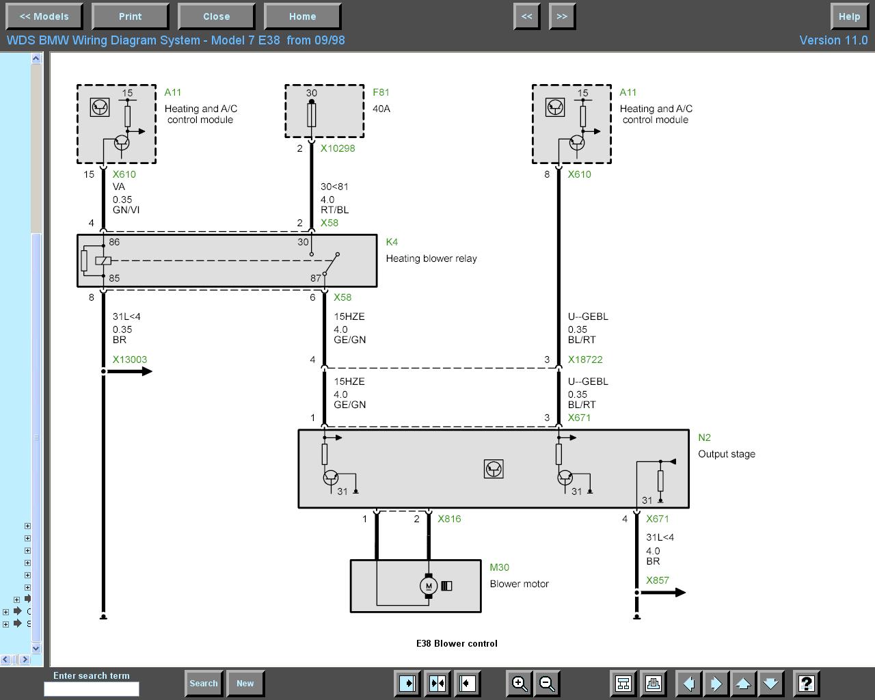Image resolution: width=875 pixels, height=700 pixels.
Task: Go back to the Models list
Action: (x=44, y=16)
